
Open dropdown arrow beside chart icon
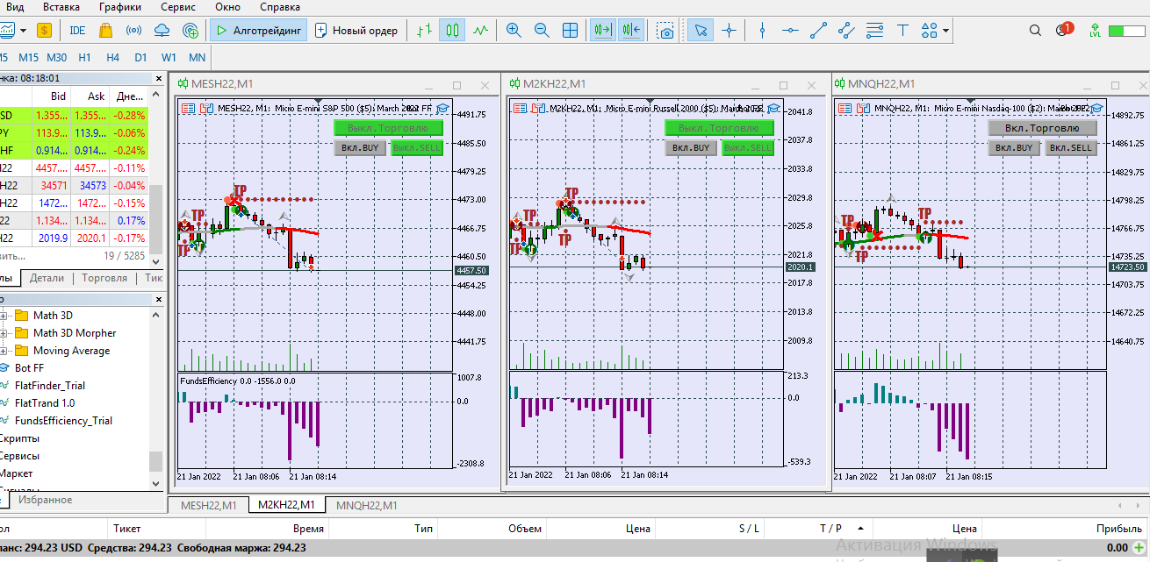click(x=23, y=31)
